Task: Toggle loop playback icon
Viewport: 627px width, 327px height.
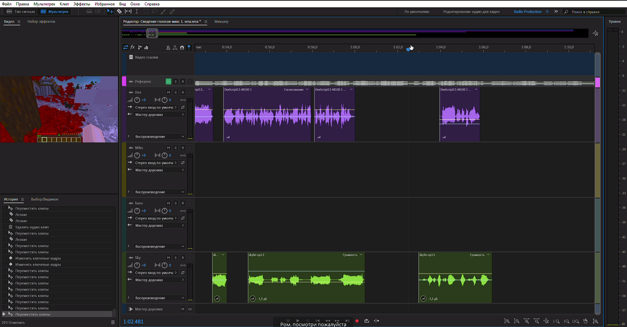Action: pyautogui.click(x=366, y=321)
